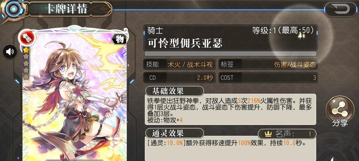Tap the 名声 reputation counter
359x161 pixels.
tap(287, 134)
